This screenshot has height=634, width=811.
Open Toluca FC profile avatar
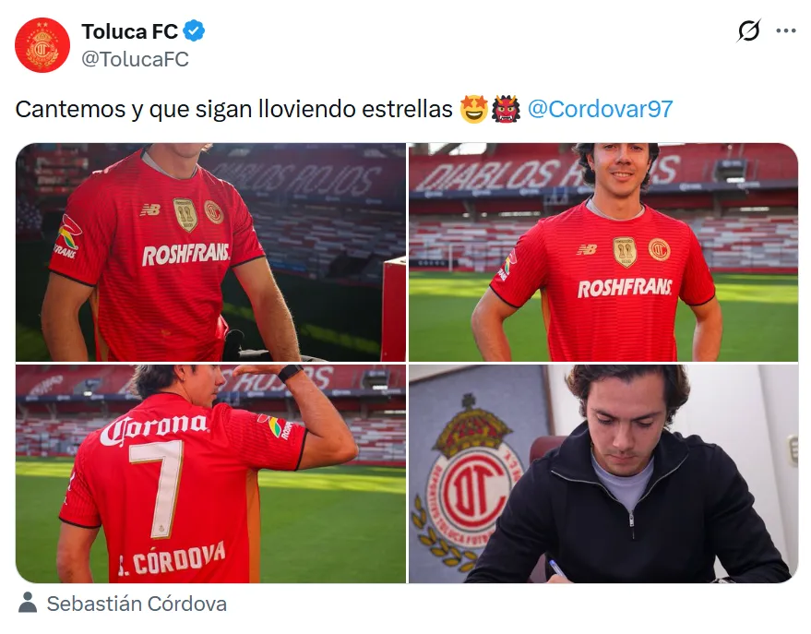[42, 45]
